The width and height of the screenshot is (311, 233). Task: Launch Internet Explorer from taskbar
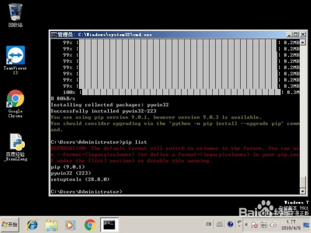tap(32, 225)
